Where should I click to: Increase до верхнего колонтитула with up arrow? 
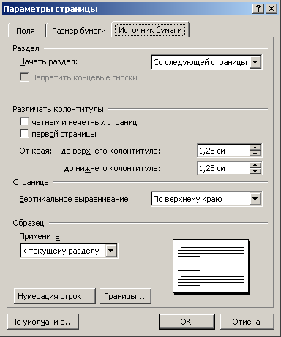click(x=255, y=148)
